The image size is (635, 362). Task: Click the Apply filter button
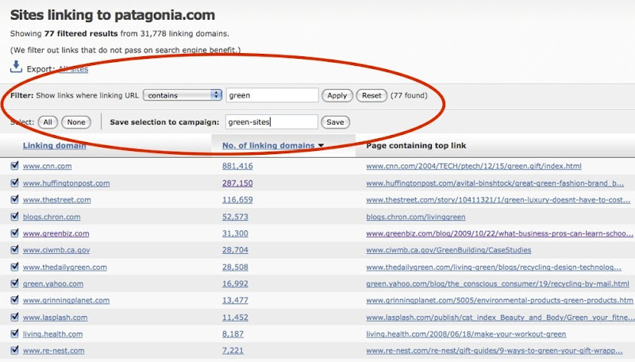pos(337,95)
